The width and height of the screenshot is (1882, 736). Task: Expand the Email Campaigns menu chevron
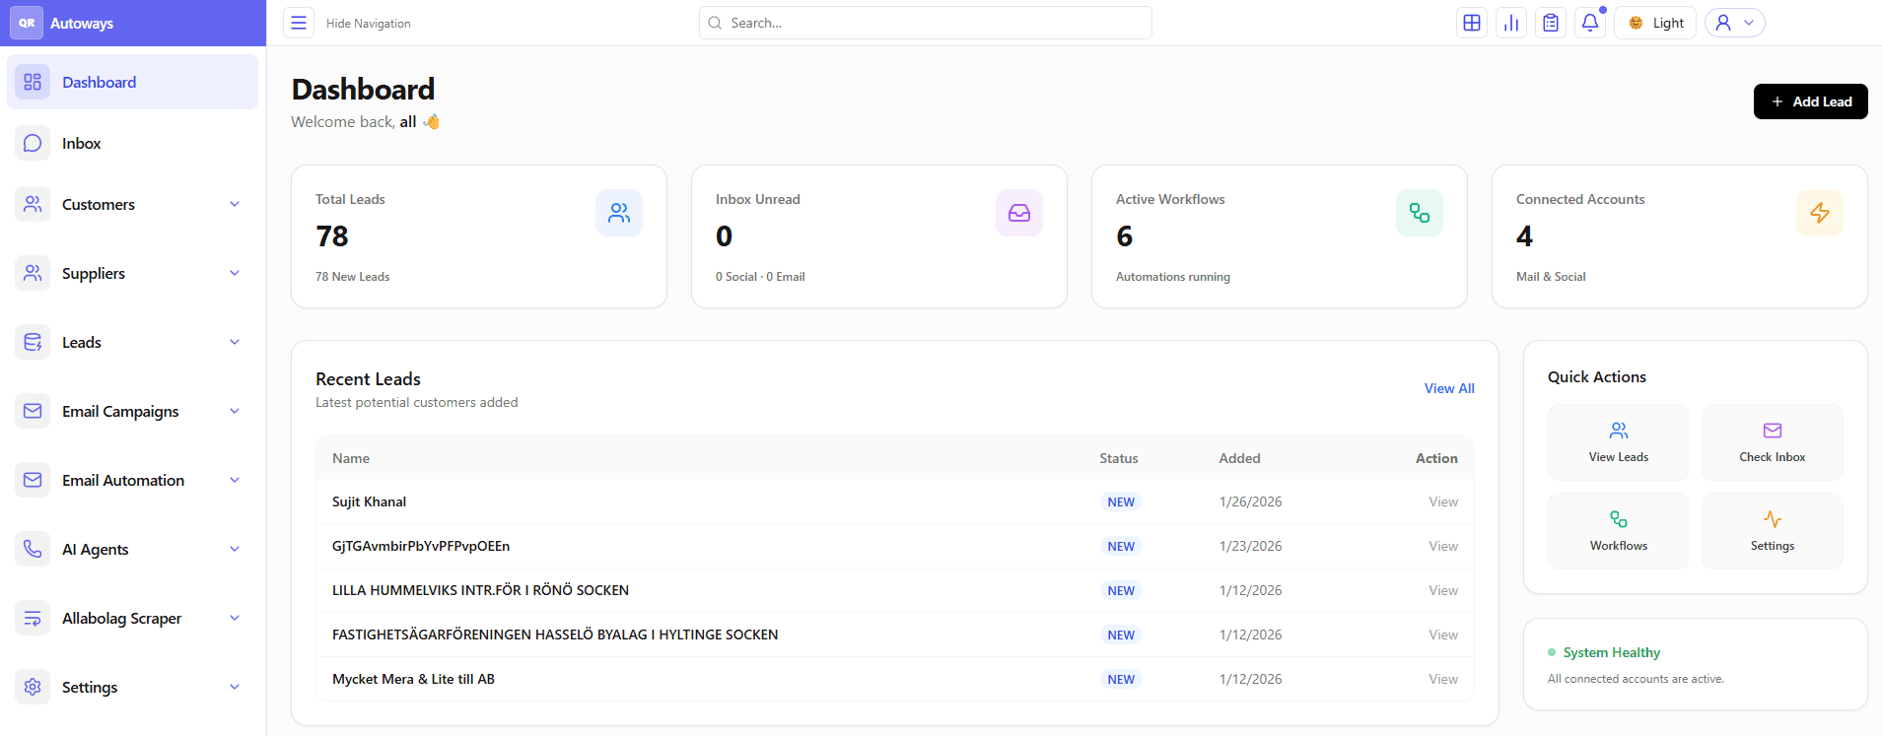pos(235,411)
